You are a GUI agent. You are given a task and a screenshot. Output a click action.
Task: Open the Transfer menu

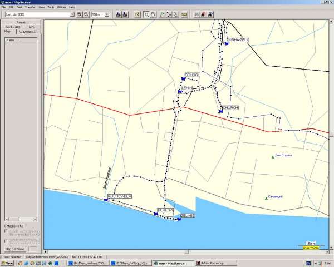coord(30,7)
